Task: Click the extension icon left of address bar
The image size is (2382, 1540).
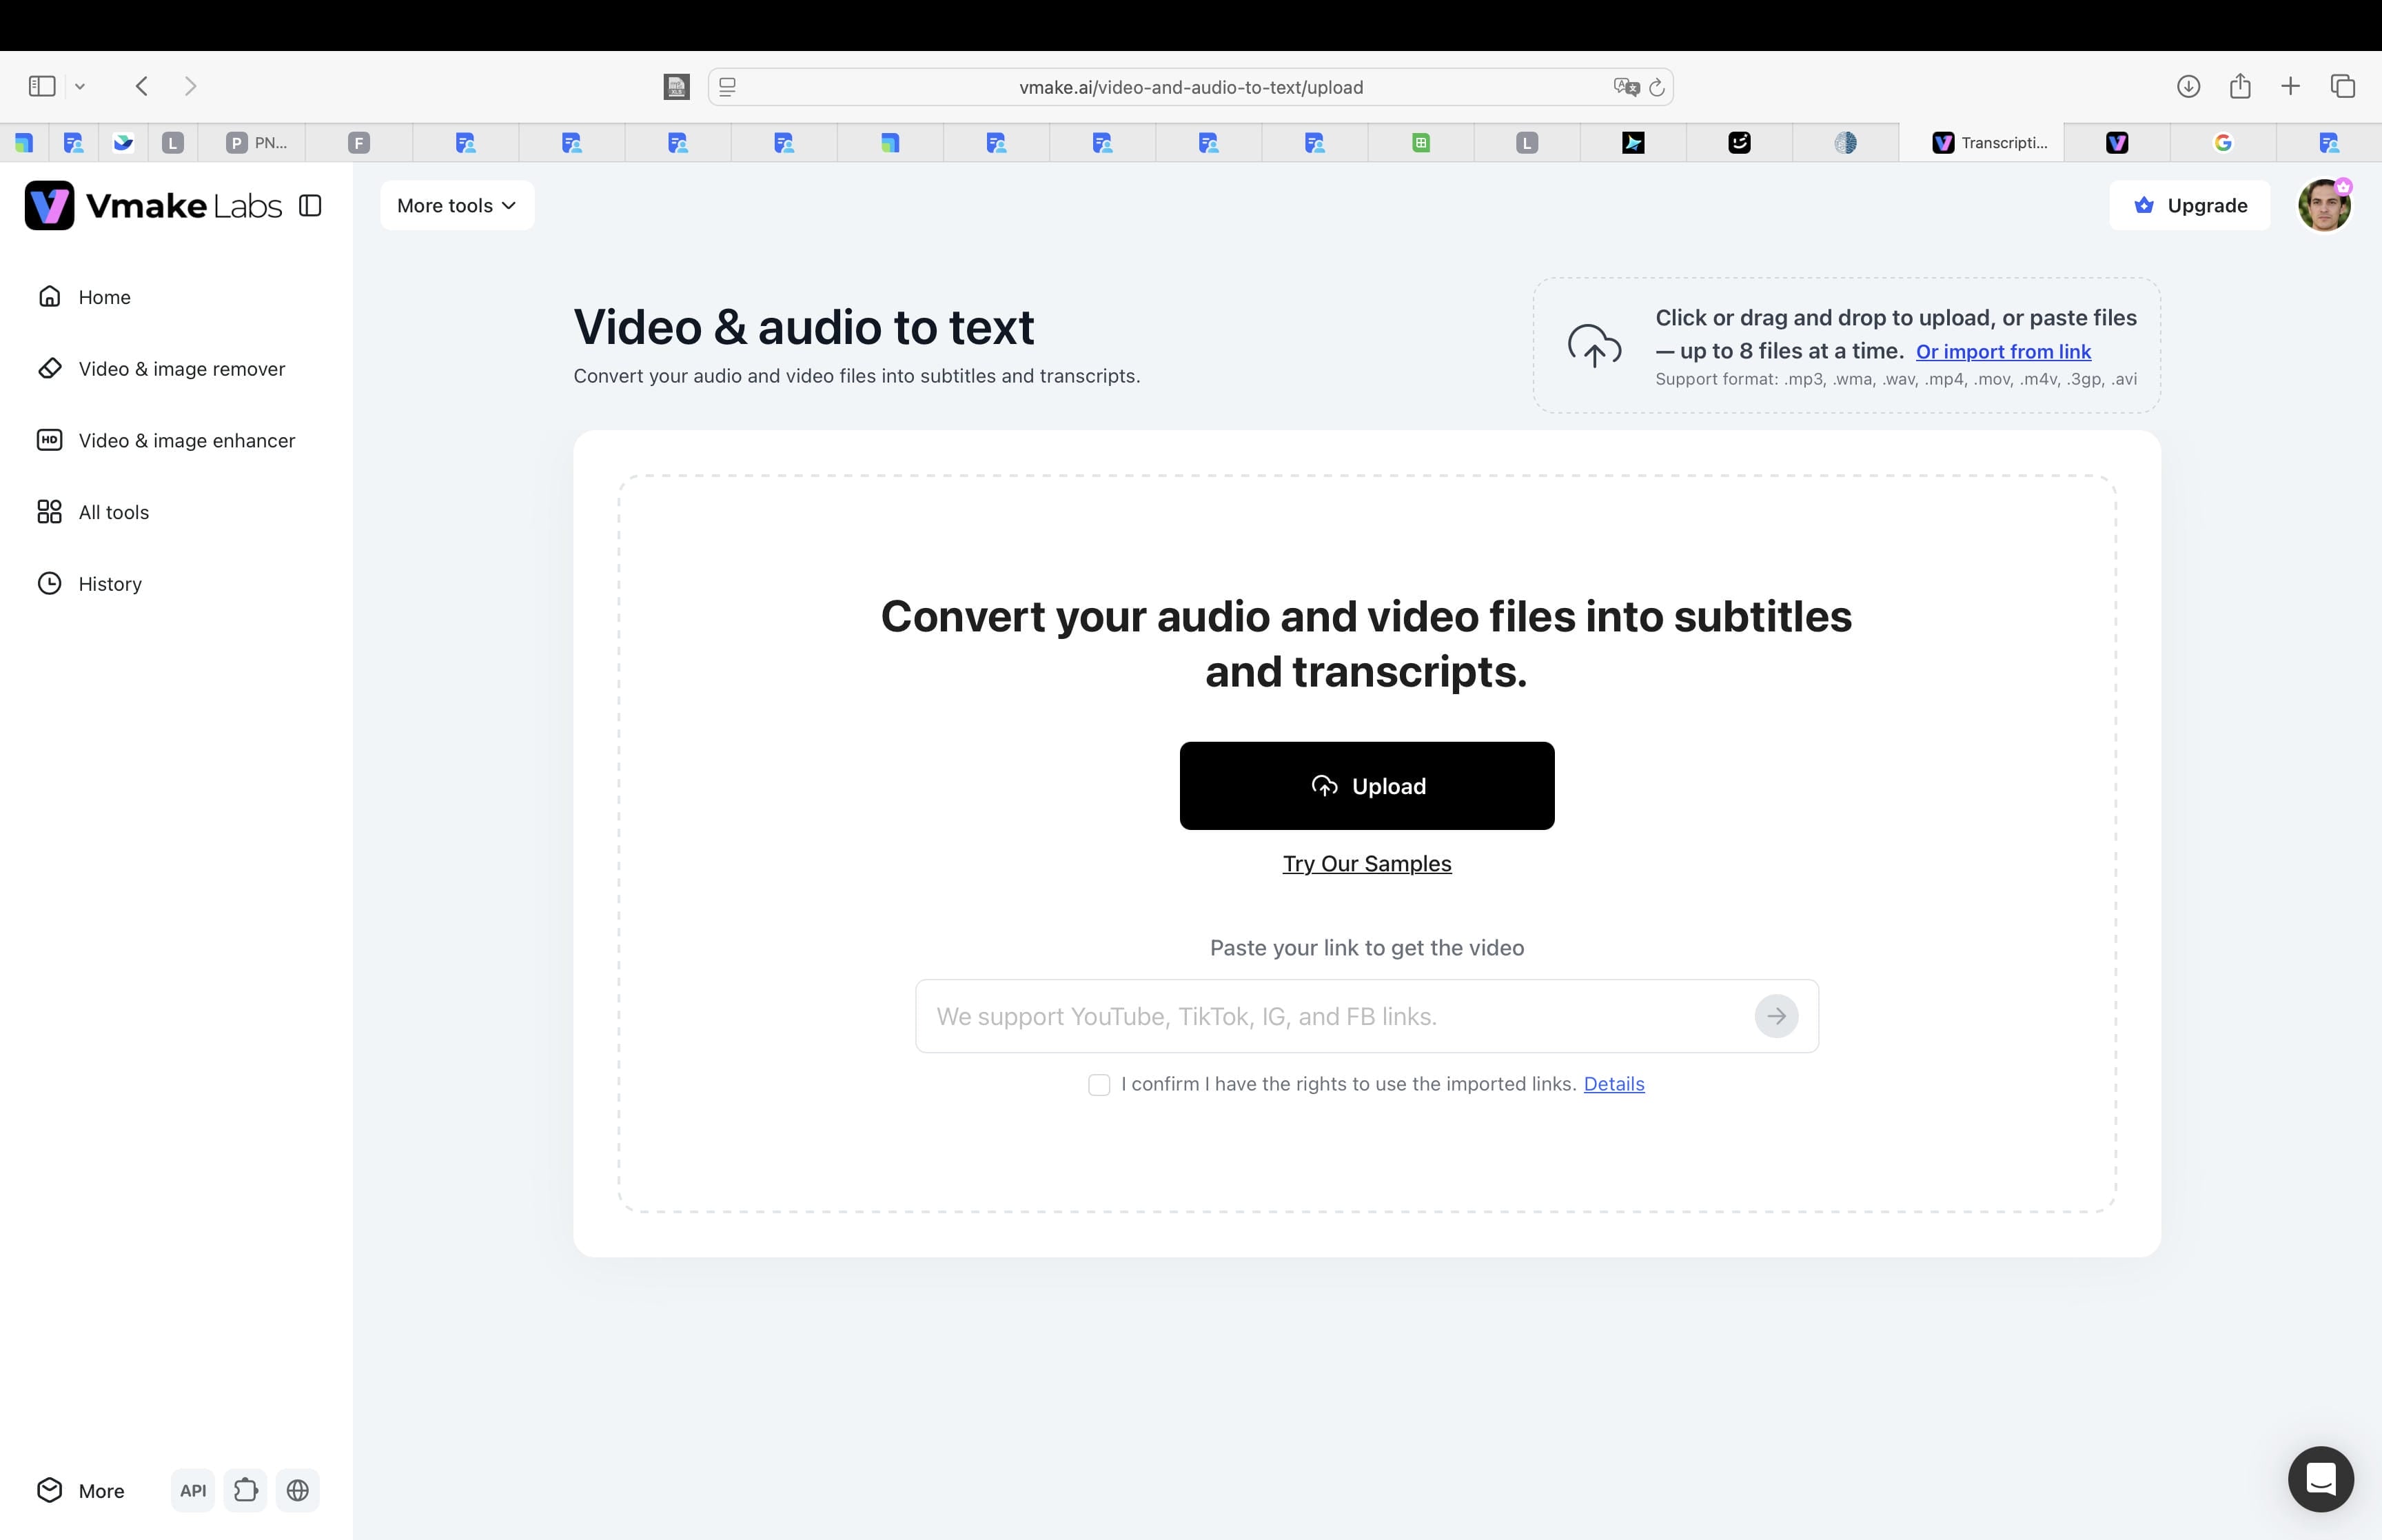Action: click(677, 87)
